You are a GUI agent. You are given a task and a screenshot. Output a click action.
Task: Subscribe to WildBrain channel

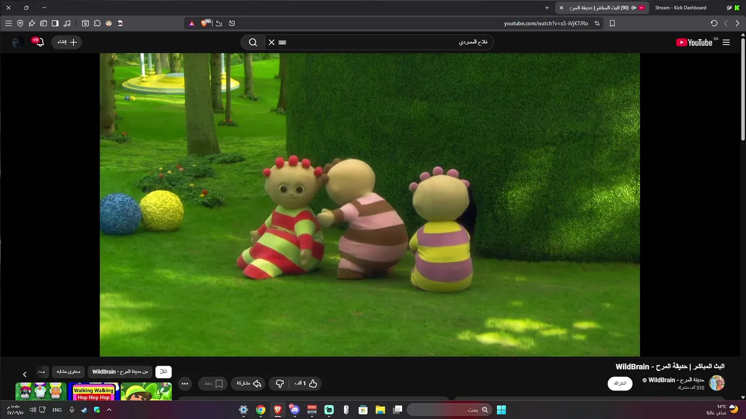620,384
